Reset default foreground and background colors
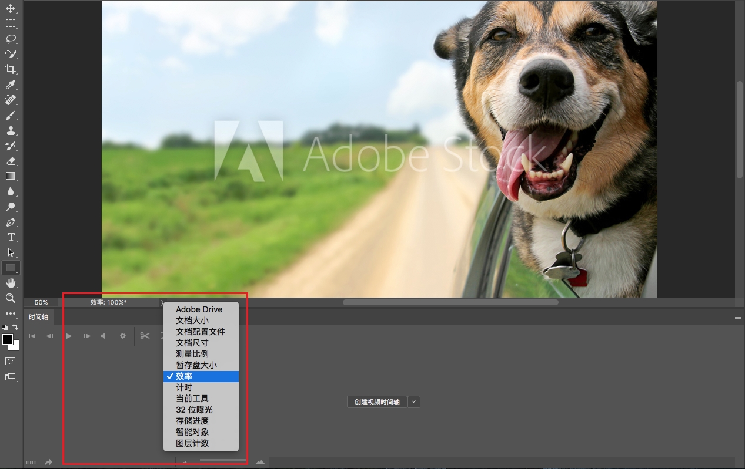Viewport: 745px width, 469px height. [5, 327]
